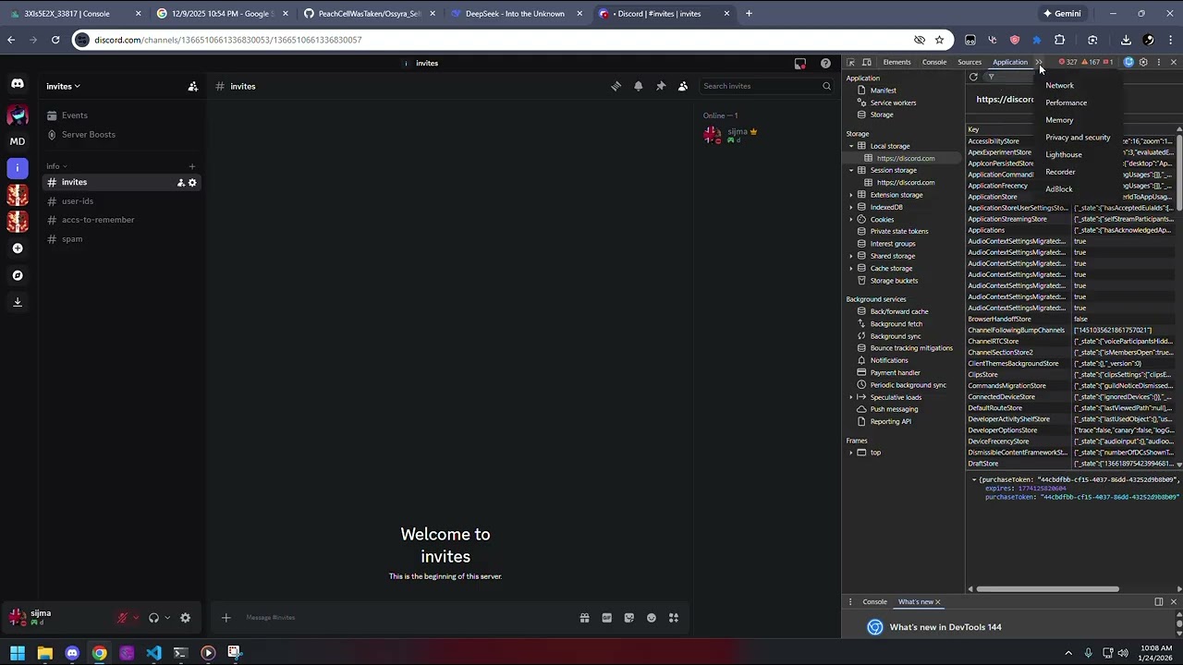Open Edit Channel gear on invites channel
This screenshot has height=665, width=1183.
point(192,183)
